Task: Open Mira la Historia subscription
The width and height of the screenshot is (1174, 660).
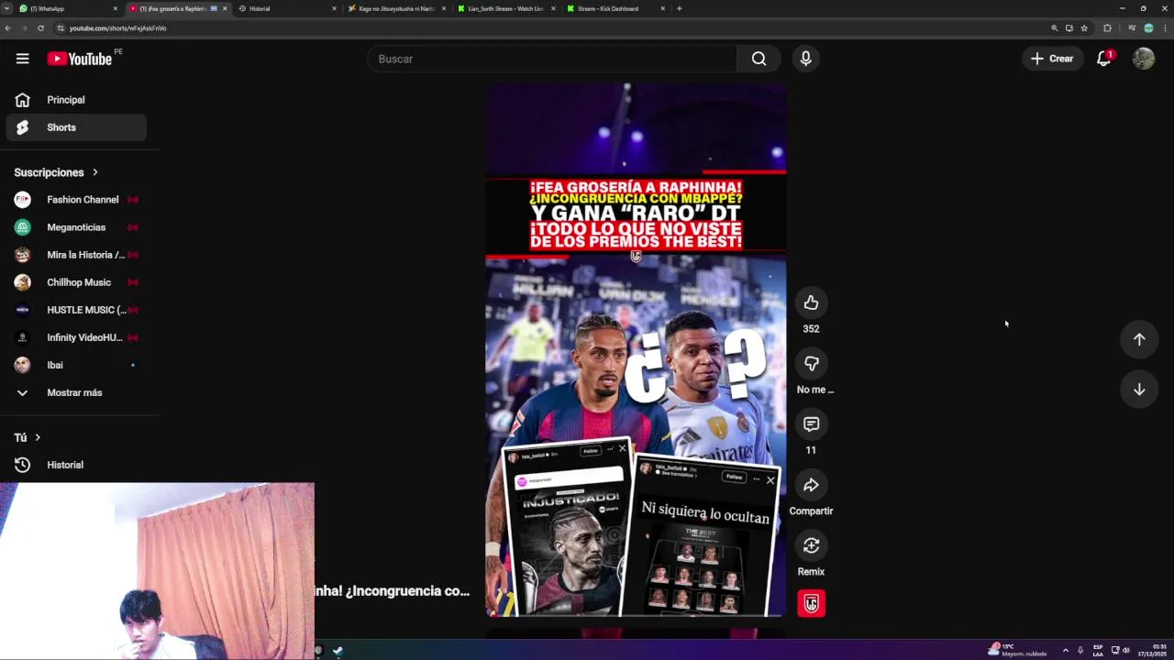Action: (76, 255)
